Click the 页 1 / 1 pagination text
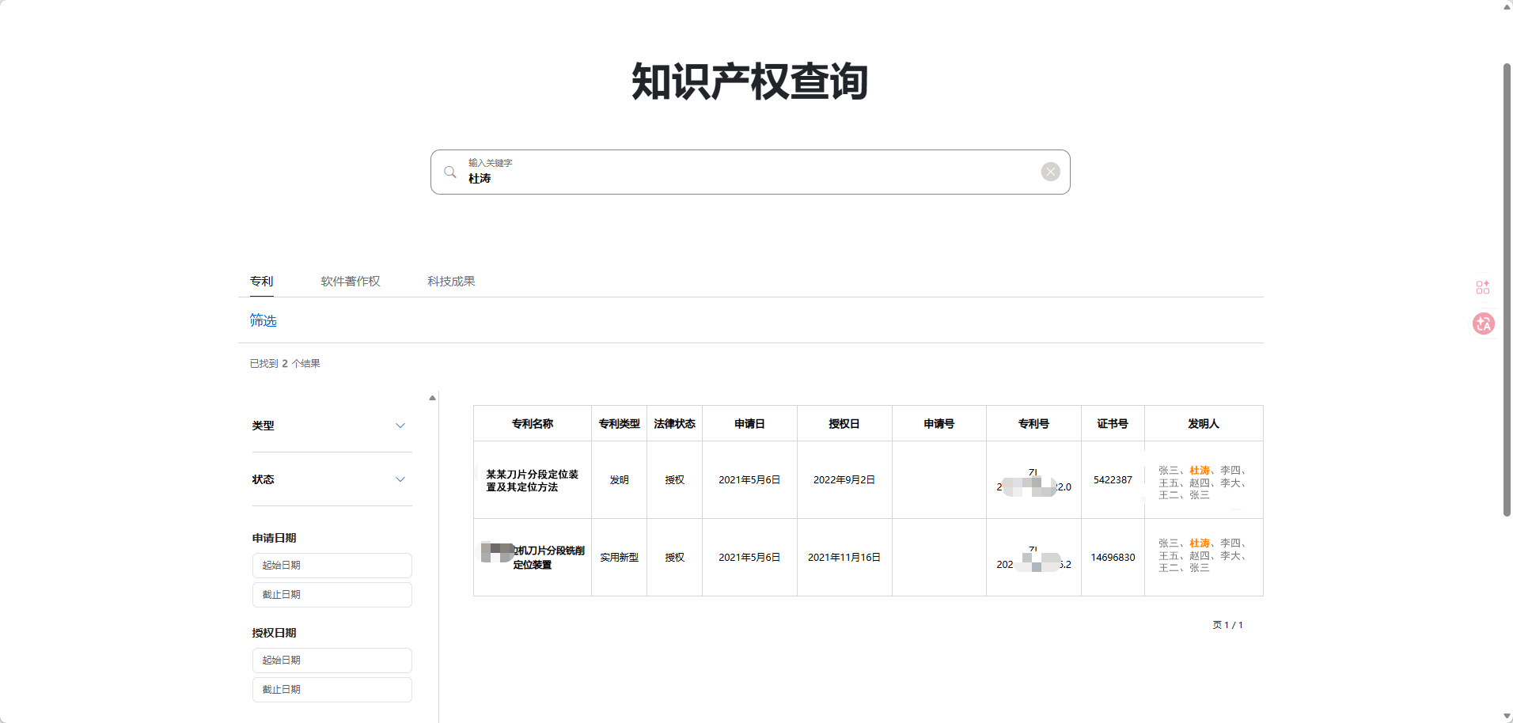 click(1227, 625)
